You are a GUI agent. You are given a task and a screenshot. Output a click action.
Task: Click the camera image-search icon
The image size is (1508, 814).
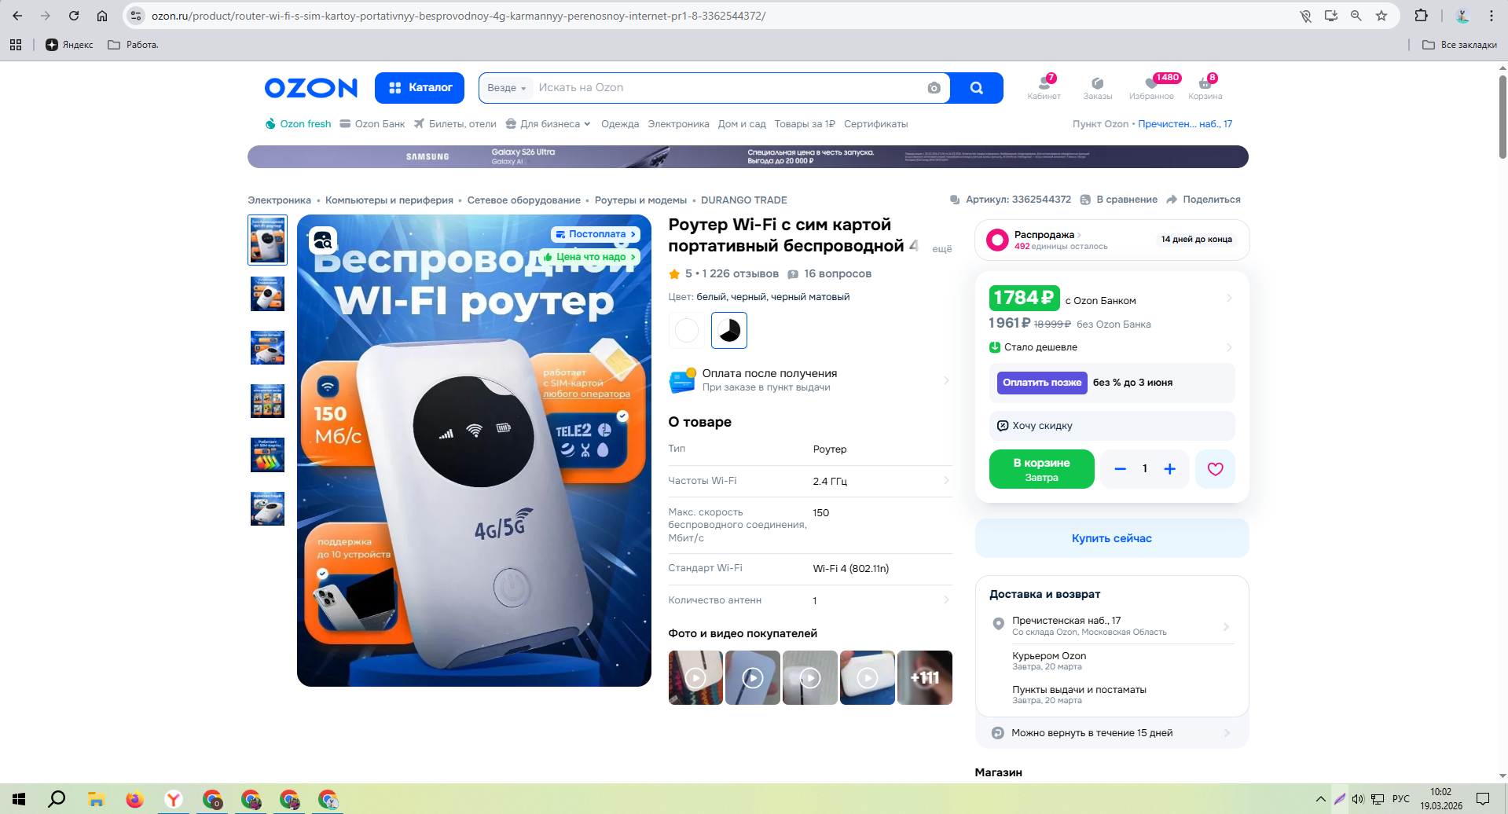(x=934, y=88)
